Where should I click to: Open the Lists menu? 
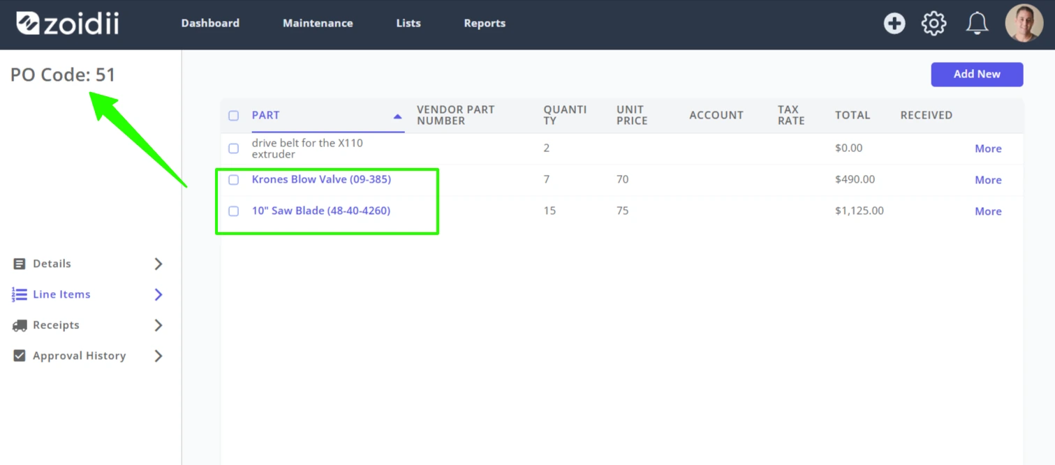408,23
